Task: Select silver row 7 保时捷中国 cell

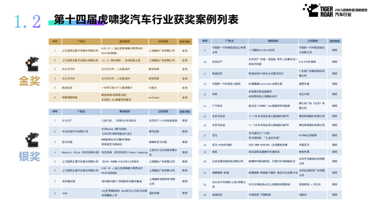Action: click(x=81, y=181)
